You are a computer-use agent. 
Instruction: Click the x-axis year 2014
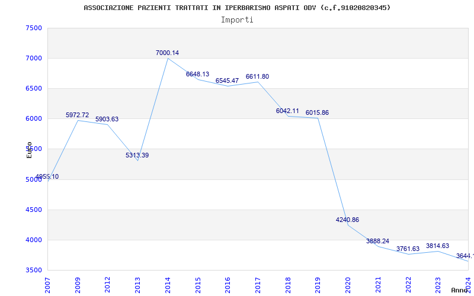168,285
